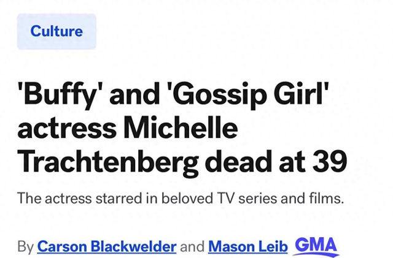Select the surname 'Blackwelder' in the byline

(133, 247)
